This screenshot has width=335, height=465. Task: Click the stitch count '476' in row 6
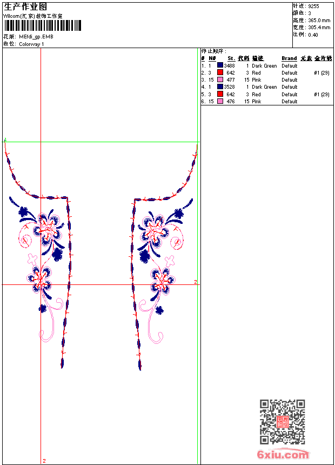[x=230, y=102]
